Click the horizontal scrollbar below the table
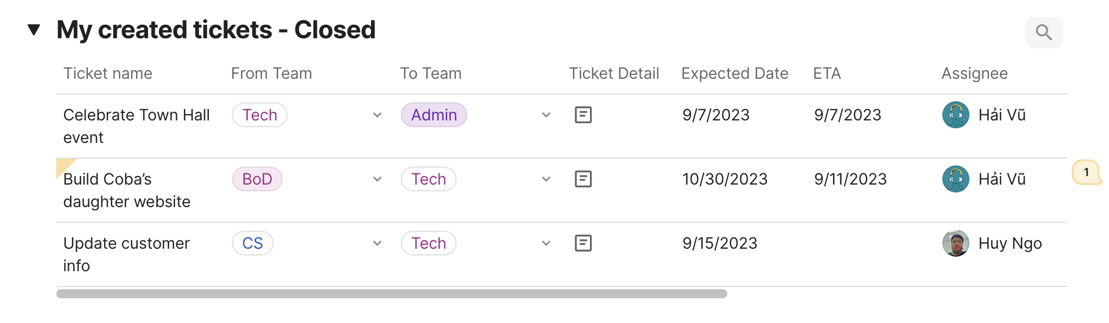The width and height of the screenshot is (1109, 323). coord(391,294)
